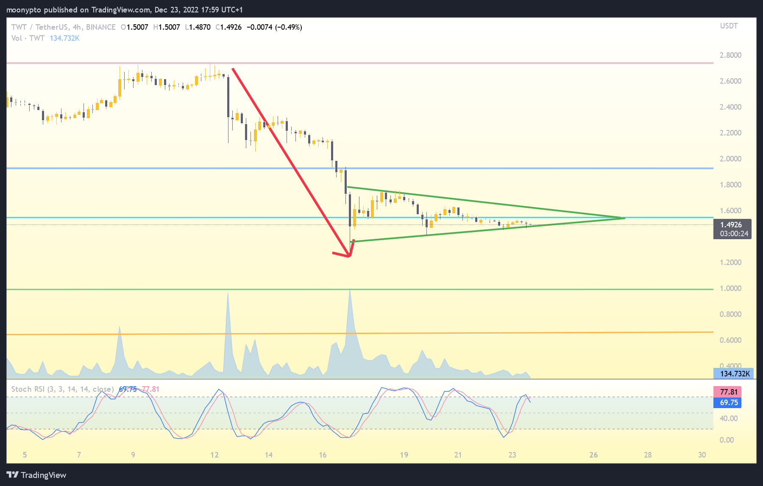This screenshot has width=763, height=486.
Task: Click the 2.4000 price axis label
Action: click(730, 107)
